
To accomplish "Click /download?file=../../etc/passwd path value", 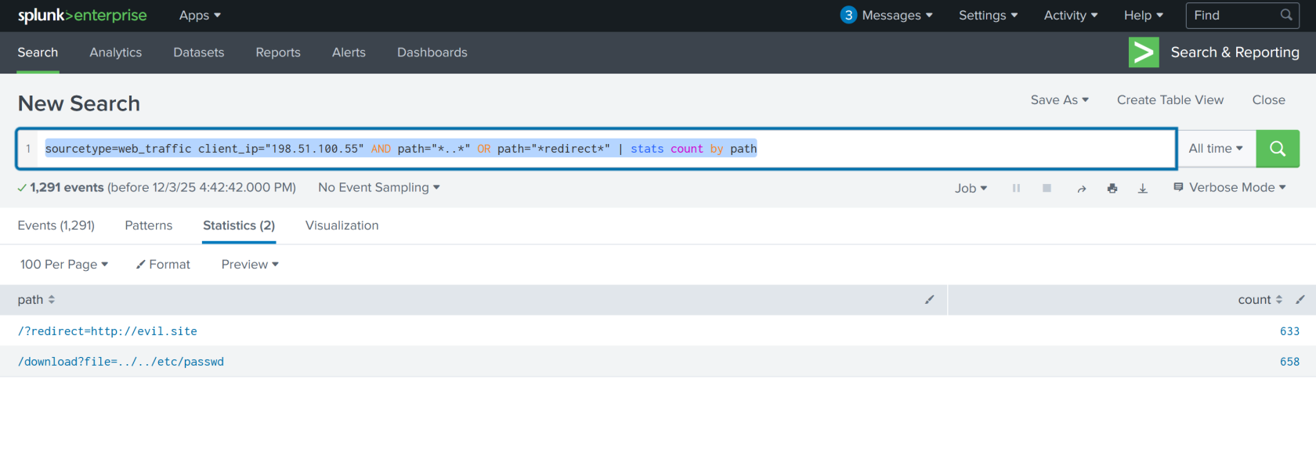I will tap(121, 362).
